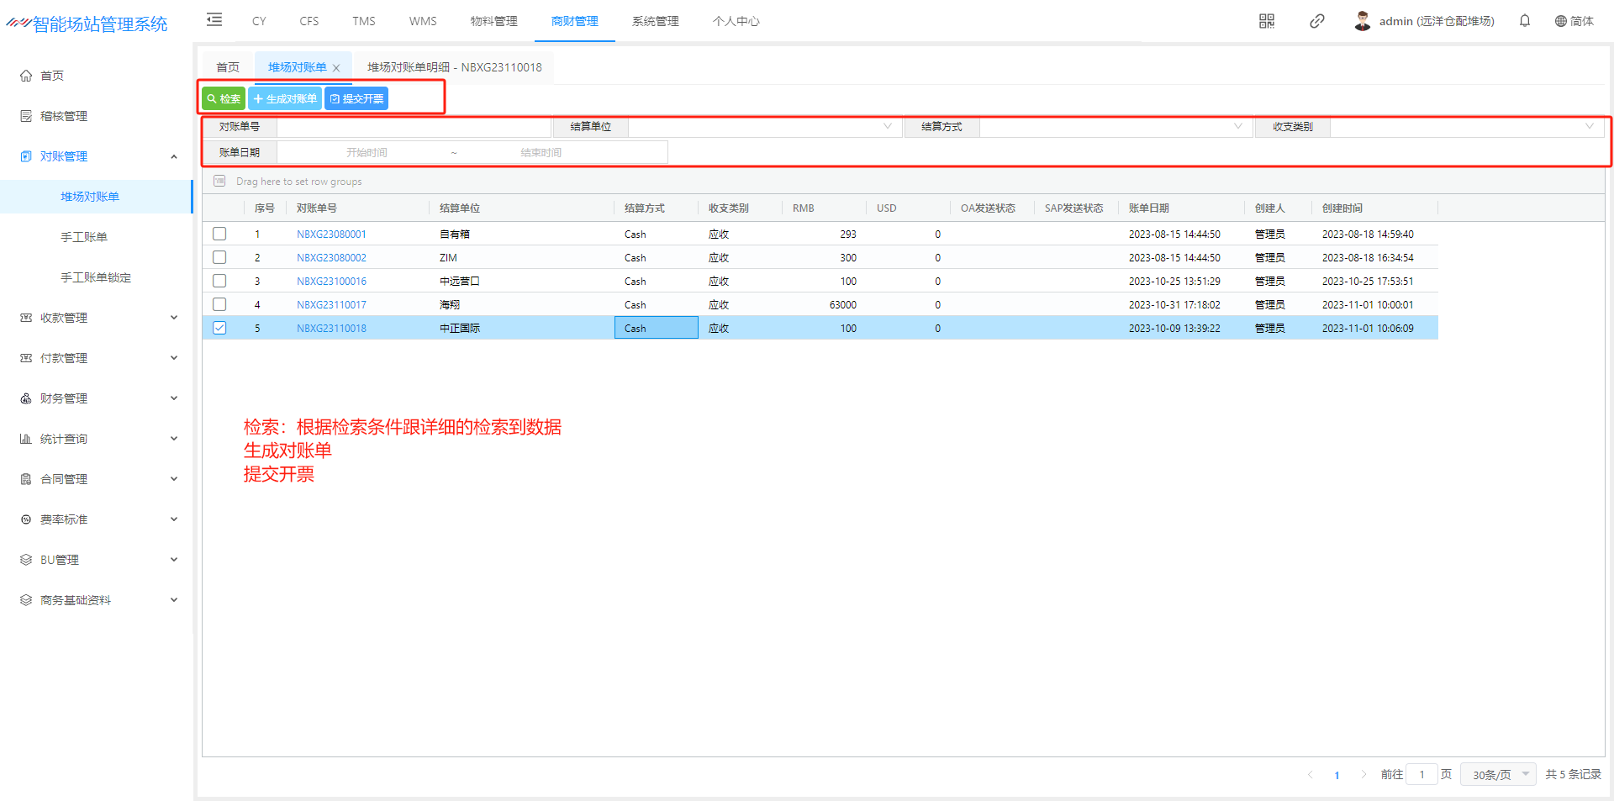Click the globe language switch icon
Image resolution: width=1614 pixels, height=801 pixels.
[x=1560, y=21]
